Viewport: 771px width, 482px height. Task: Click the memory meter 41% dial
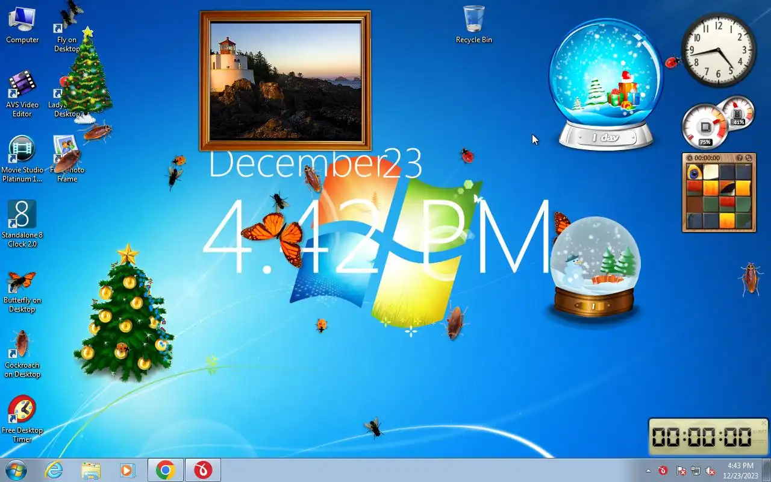click(x=737, y=112)
